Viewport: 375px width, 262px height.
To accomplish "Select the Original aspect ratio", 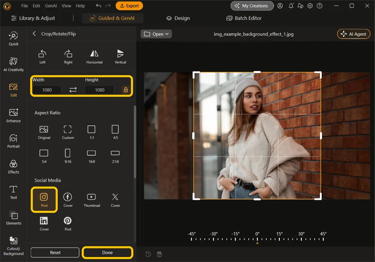I will tap(44, 132).
